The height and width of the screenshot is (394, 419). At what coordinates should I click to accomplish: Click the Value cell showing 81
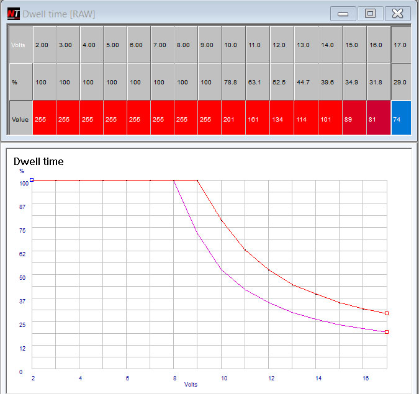pos(378,119)
